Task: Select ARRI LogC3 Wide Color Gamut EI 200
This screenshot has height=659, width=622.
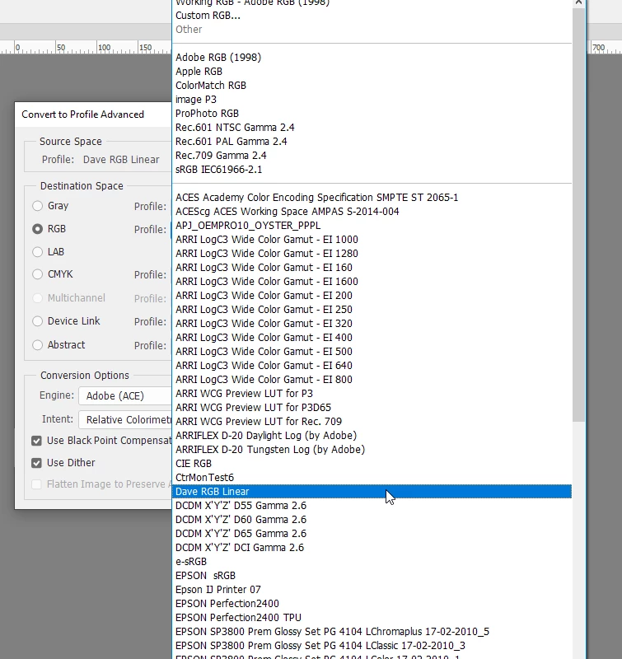Action: pyautogui.click(x=372, y=296)
